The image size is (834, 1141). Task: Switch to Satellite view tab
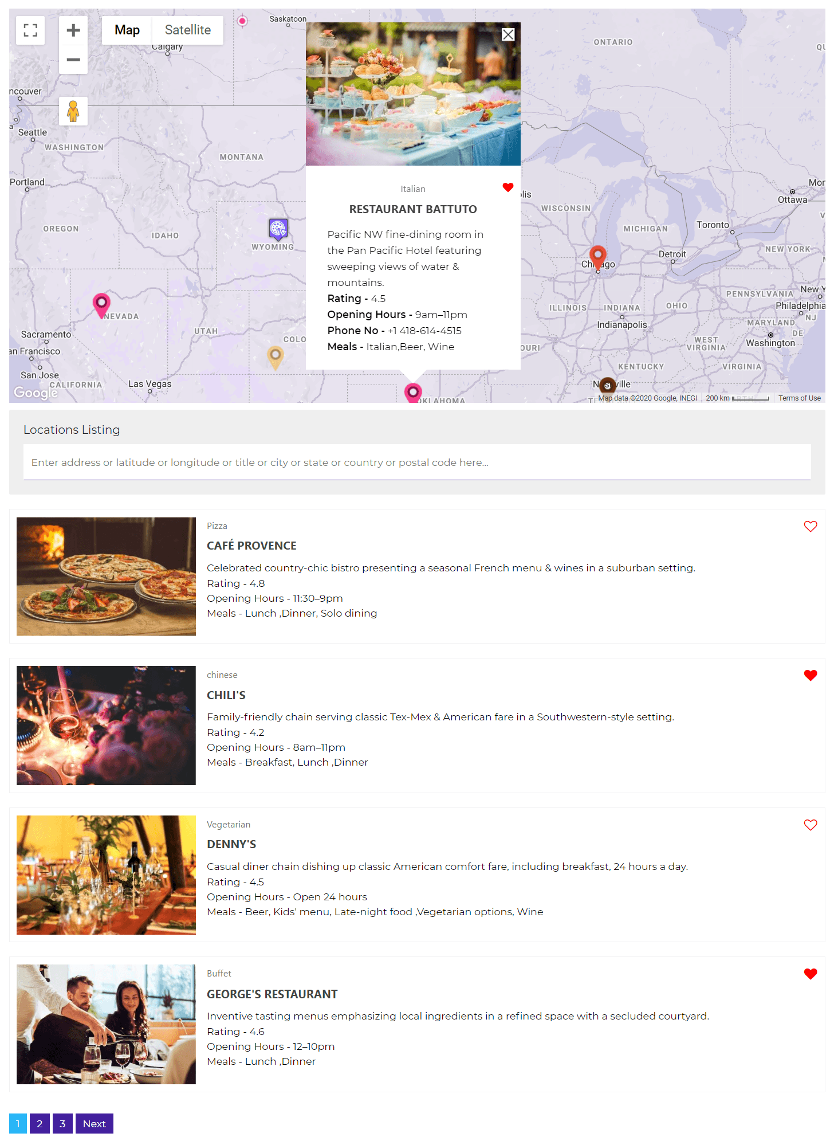click(188, 30)
